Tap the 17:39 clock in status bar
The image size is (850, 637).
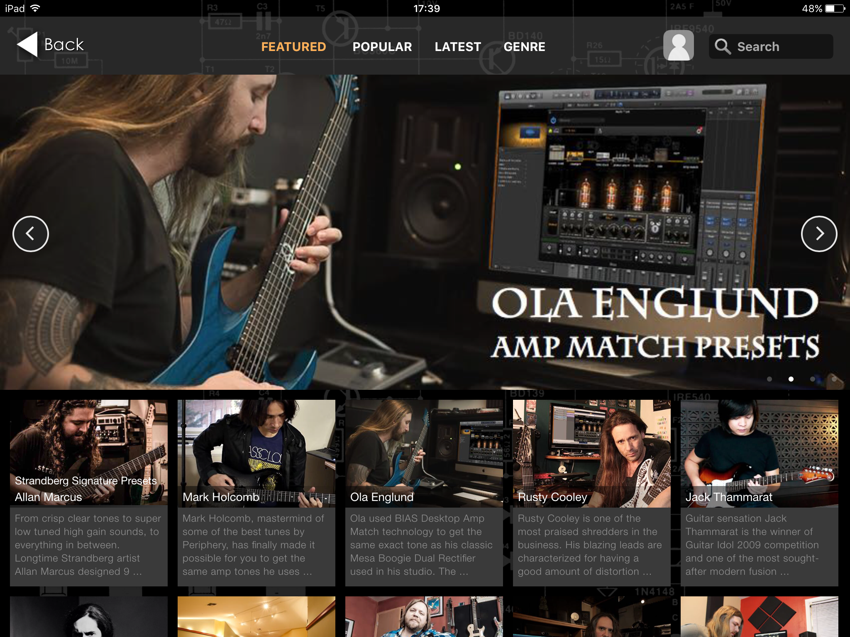point(427,8)
